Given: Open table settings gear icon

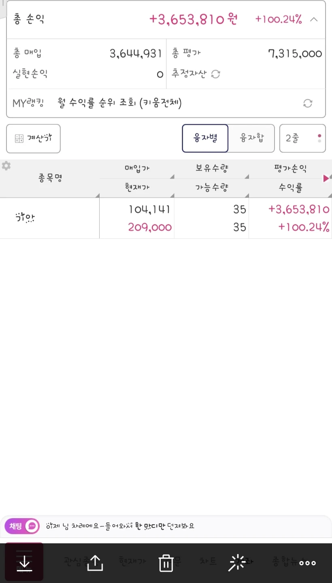Looking at the screenshot, I should point(6,166).
